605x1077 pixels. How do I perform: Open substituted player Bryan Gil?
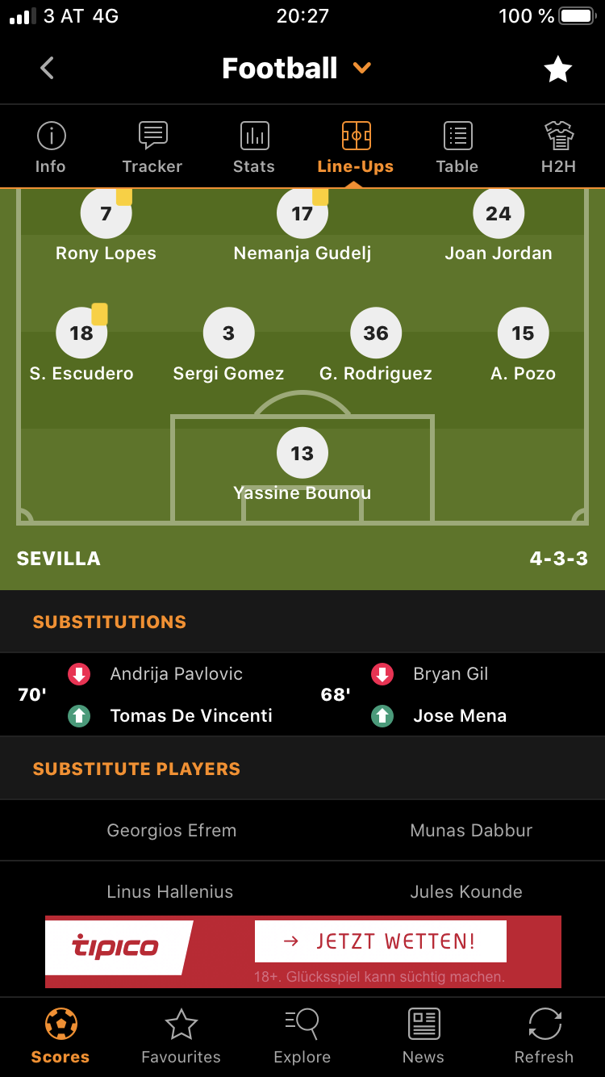[450, 673]
